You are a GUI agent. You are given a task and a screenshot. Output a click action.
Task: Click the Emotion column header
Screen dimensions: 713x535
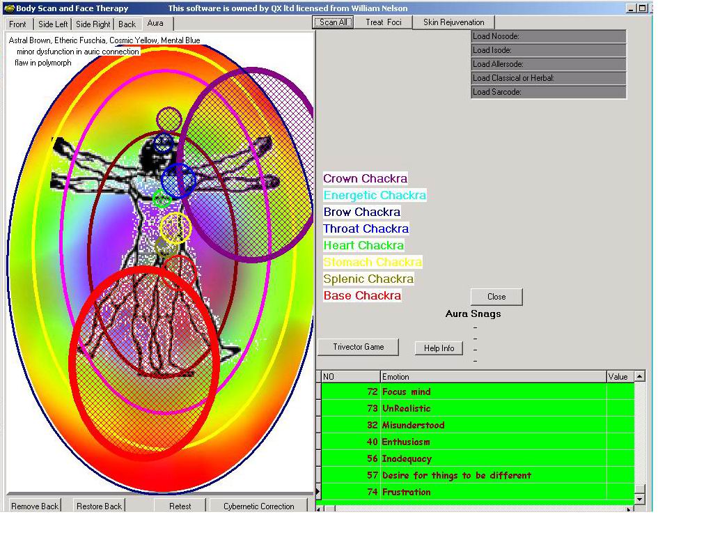tap(494, 377)
